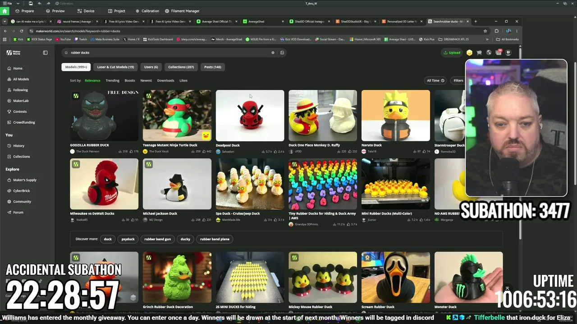Switch to the Project tab
The image size is (577, 324).
[x=117, y=11]
